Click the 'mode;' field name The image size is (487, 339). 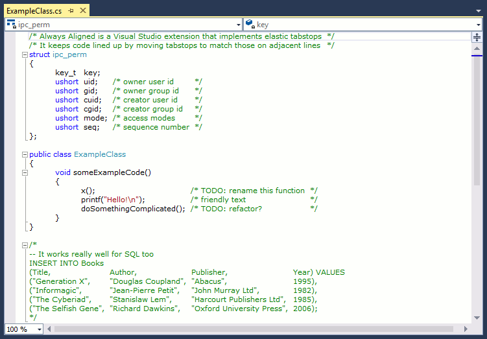[x=95, y=118]
